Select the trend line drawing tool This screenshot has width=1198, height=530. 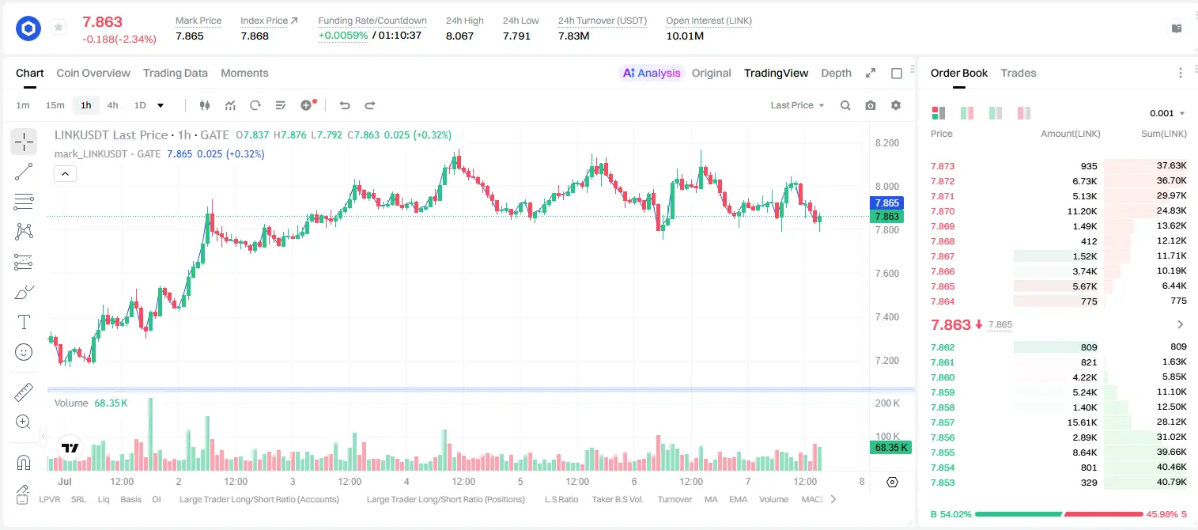[24, 172]
